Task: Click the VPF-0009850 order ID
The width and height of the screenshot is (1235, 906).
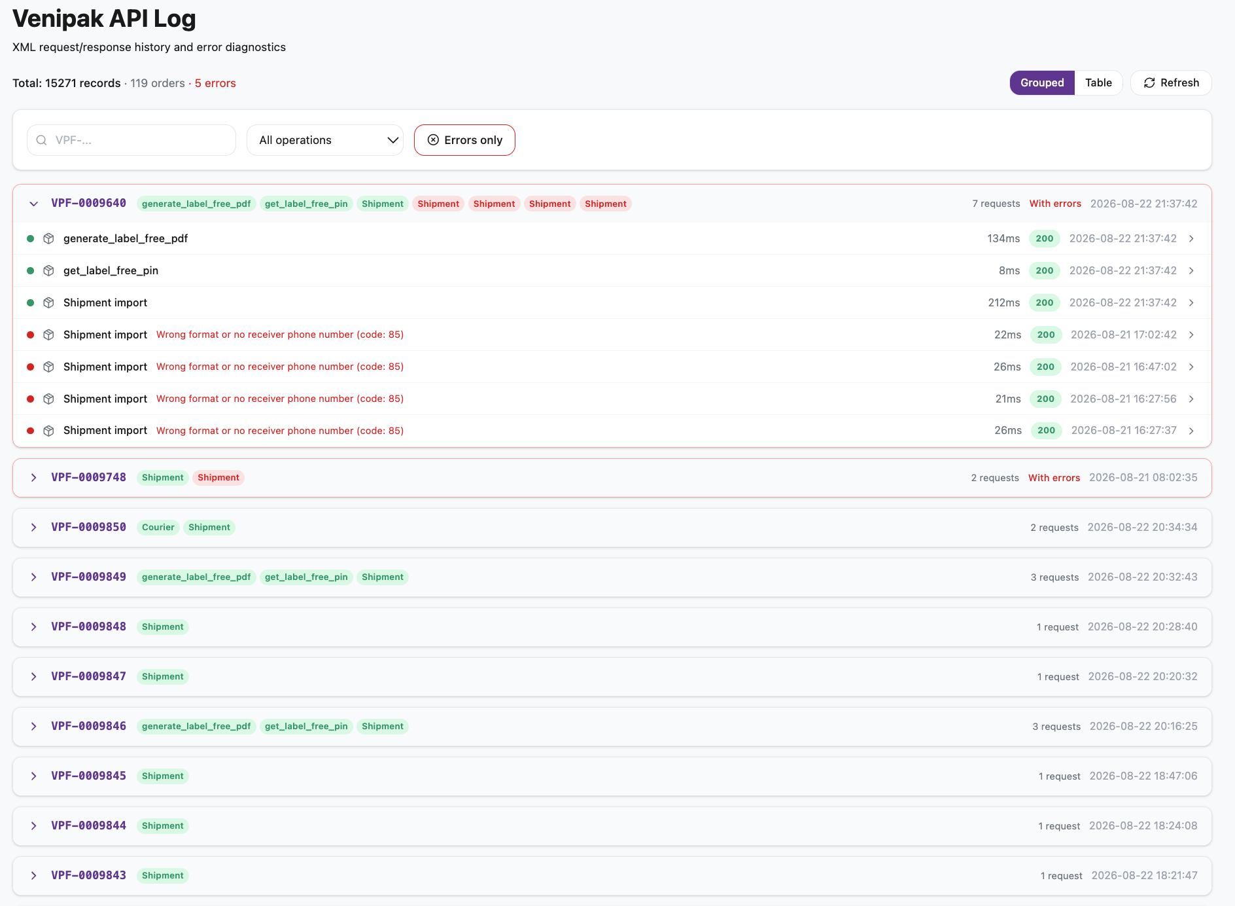Action: pyautogui.click(x=88, y=527)
